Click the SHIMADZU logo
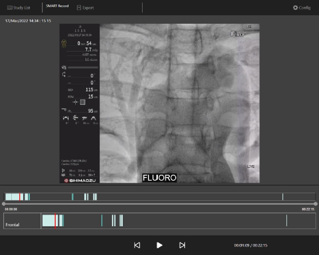319x255 pixels. 80,181
